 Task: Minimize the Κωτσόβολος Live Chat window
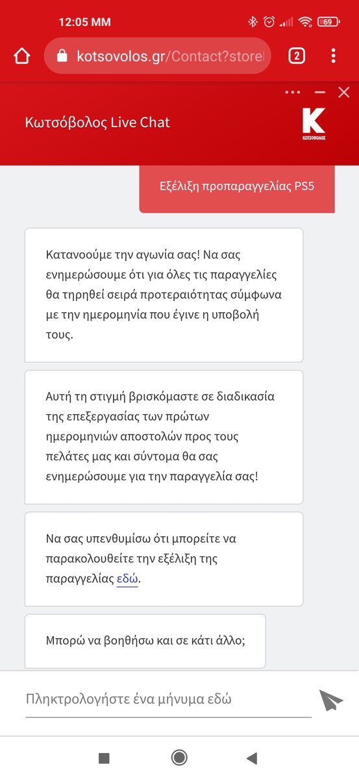(319, 93)
